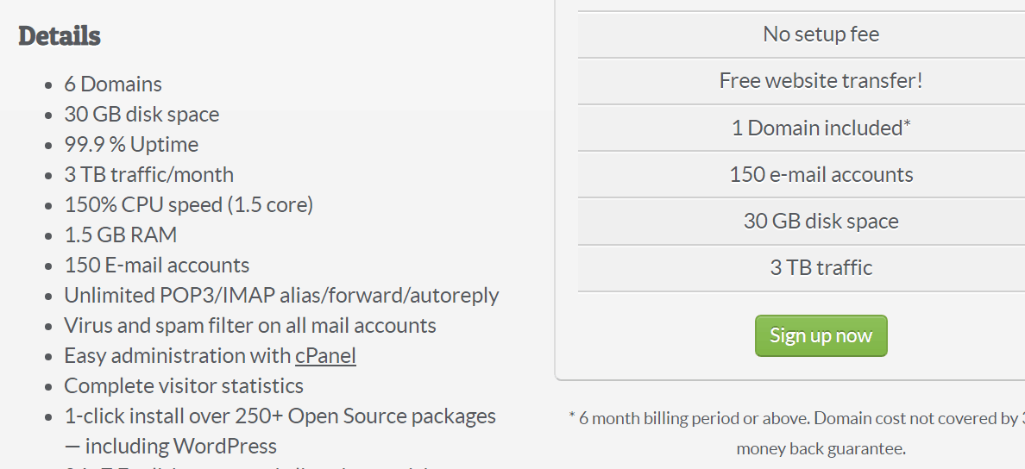Click Complete visitor statistics item
The height and width of the screenshot is (469, 1025).
[x=184, y=385]
